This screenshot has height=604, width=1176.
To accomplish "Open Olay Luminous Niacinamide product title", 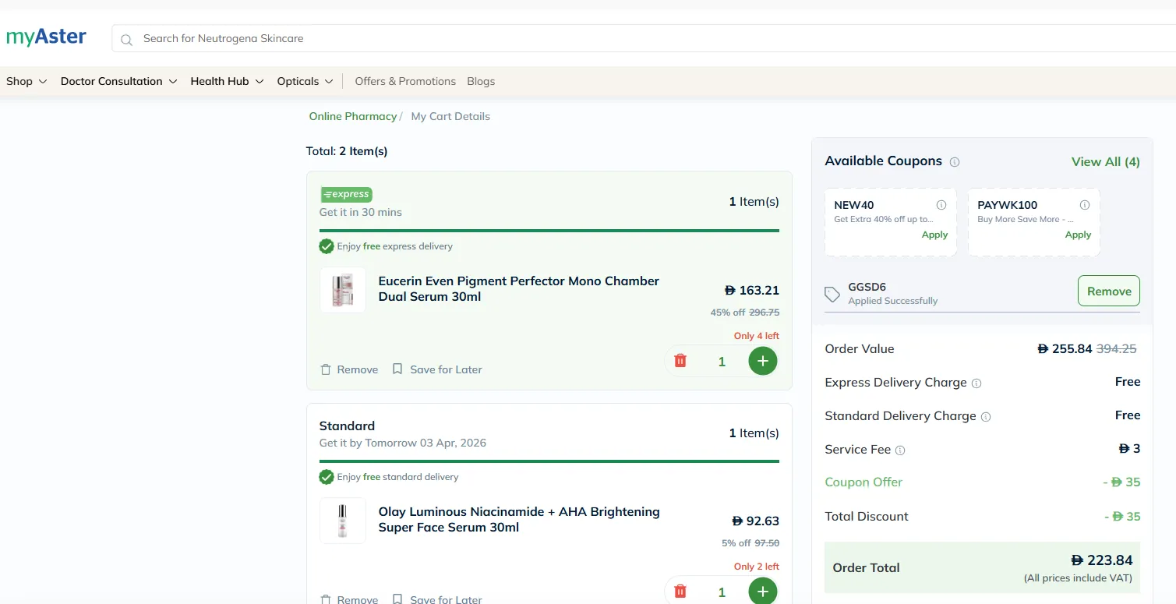I will 519,519.
